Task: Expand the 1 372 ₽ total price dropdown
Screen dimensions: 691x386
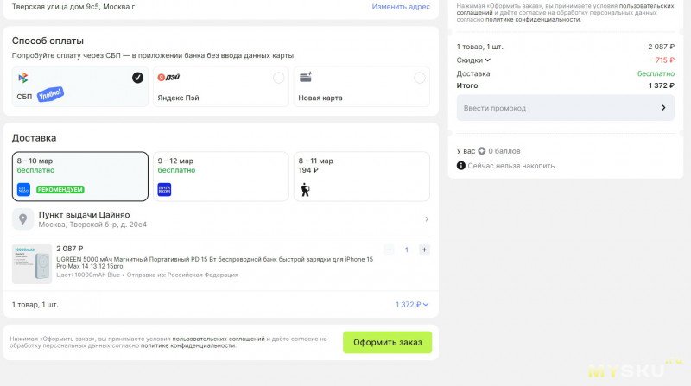Action: click(412, 305)
